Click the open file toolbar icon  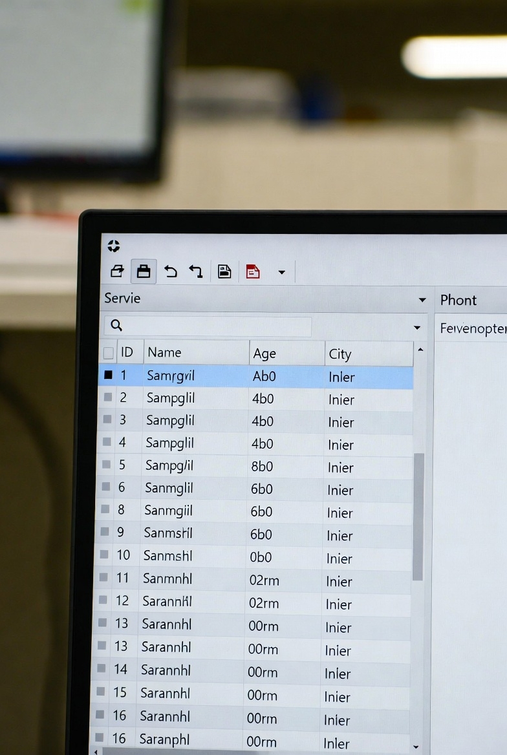pyautogui.click(x=117, y=271)
